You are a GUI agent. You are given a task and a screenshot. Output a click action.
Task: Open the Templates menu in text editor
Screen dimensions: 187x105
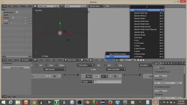pos(110,60)
